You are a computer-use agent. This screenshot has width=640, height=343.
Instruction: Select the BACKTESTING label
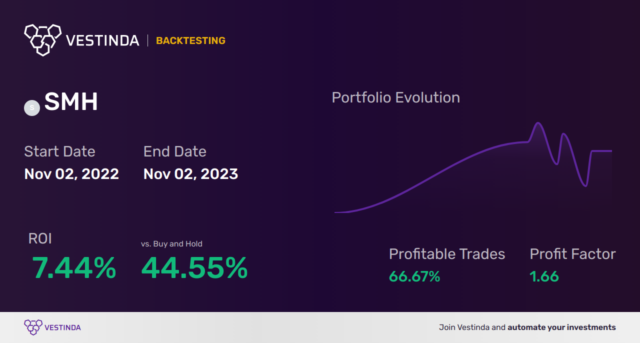(x=190, y=41)
